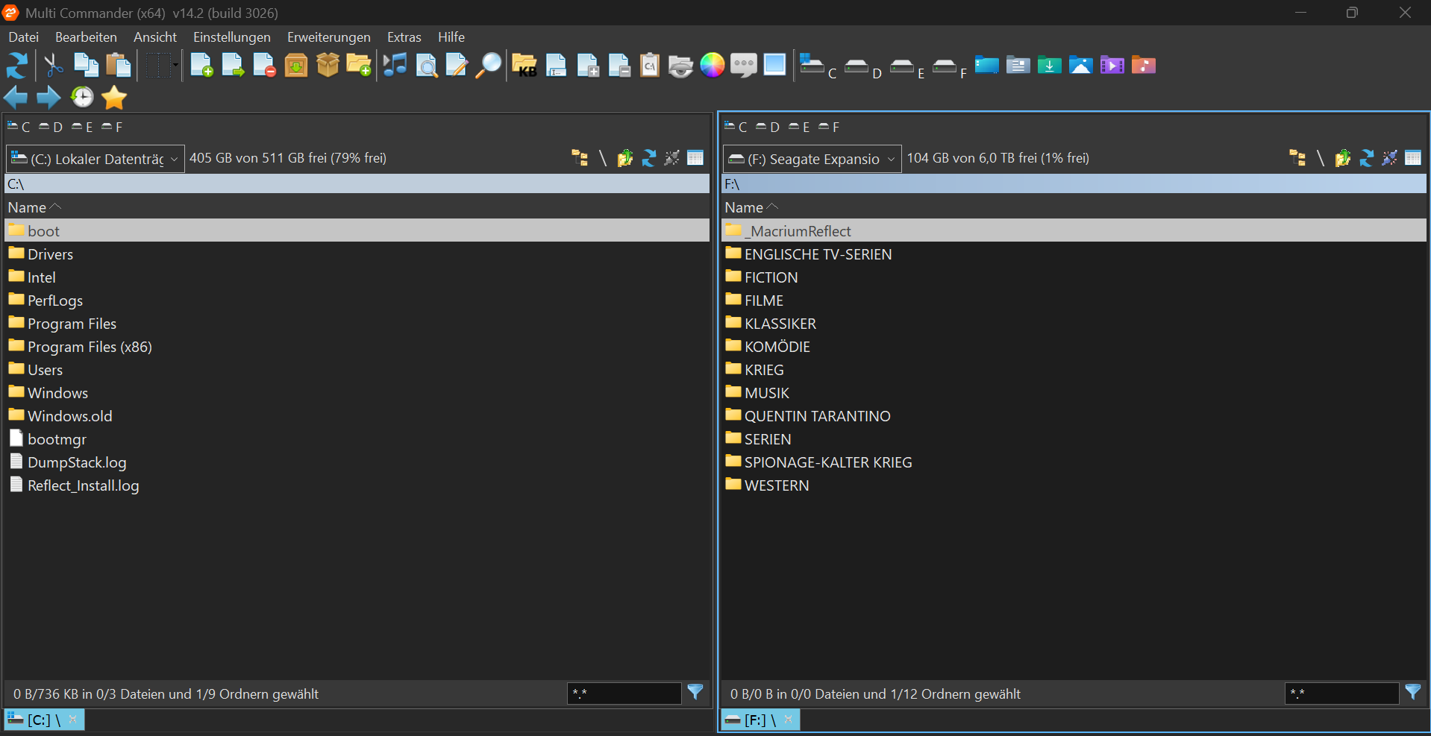The image size is (1431, 736).
Task: Click the blue Back arrow
Action: point(16,97)
